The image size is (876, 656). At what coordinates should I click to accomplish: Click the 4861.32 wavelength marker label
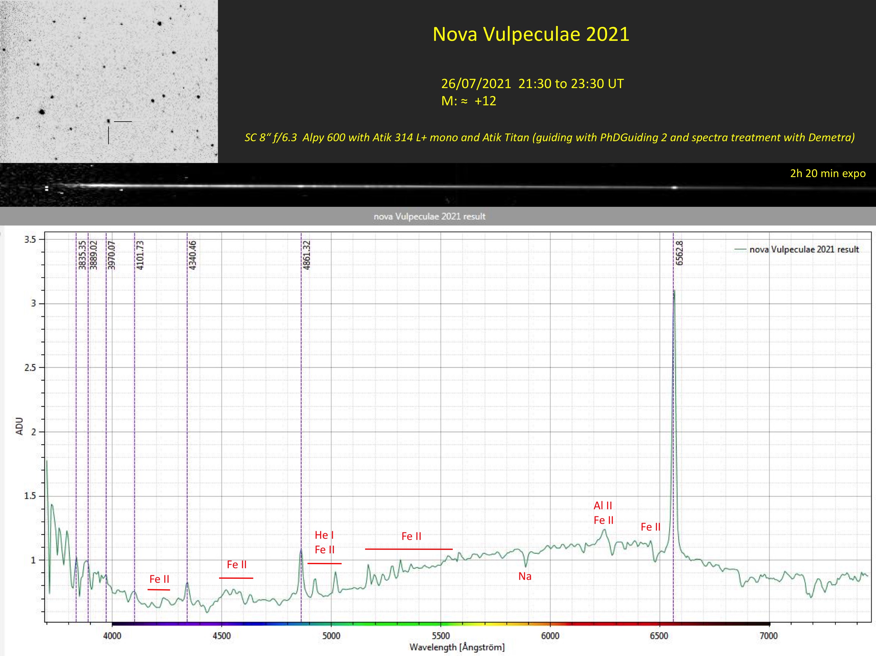tap(307, 255)
